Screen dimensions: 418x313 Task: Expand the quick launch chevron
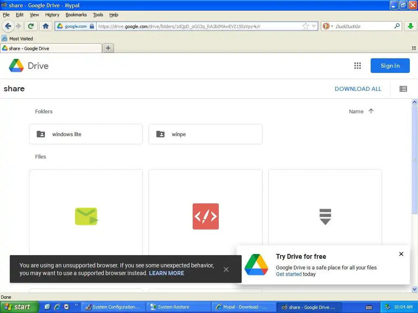[76, 305]
